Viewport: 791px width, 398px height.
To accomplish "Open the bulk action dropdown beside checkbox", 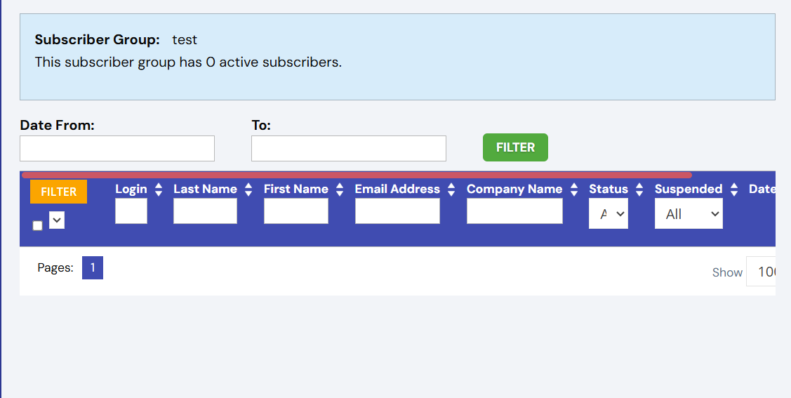I will [x=56, y=220].
